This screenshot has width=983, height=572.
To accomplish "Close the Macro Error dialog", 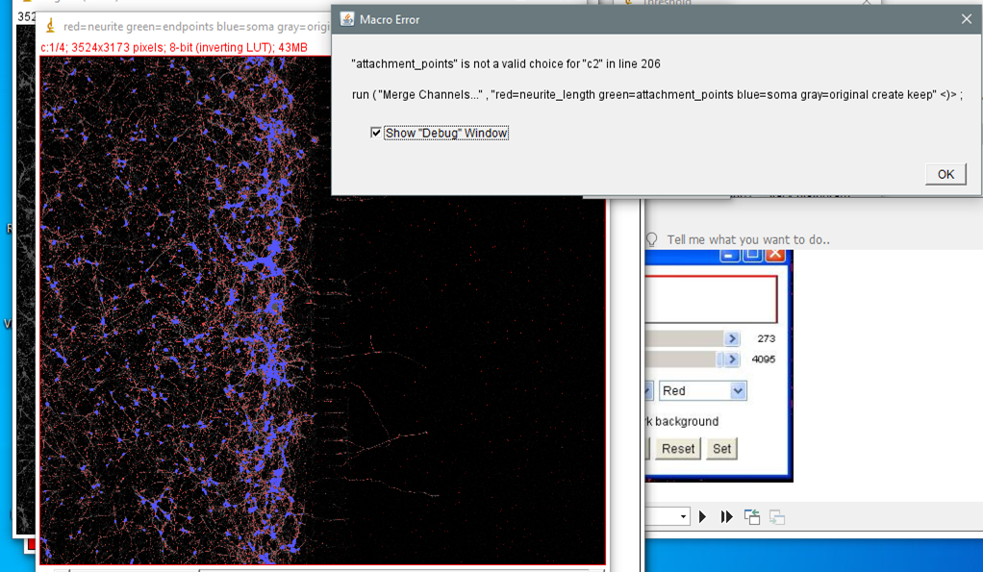I will [x=966, y=19].
